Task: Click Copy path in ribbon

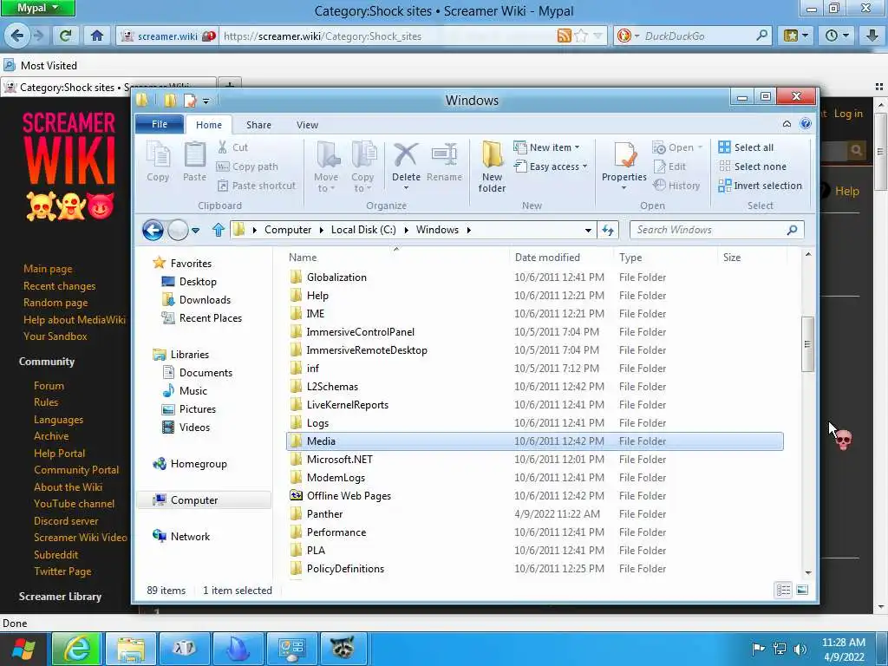Action: (x=247, y=166)
